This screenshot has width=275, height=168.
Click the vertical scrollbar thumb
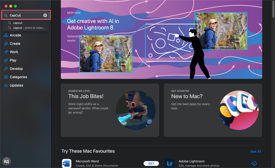pos(273,9)
